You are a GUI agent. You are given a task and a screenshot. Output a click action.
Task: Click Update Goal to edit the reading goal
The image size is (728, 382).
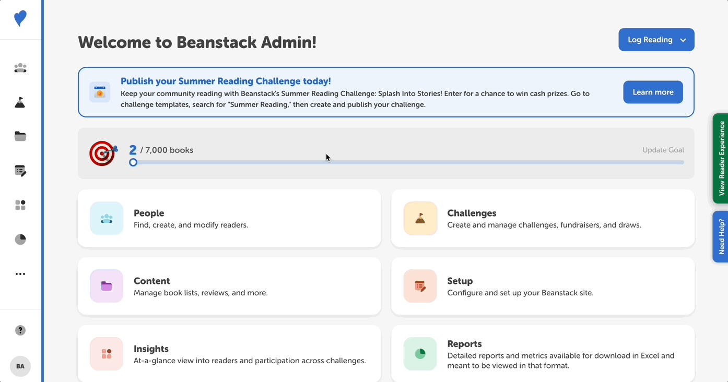663,150
